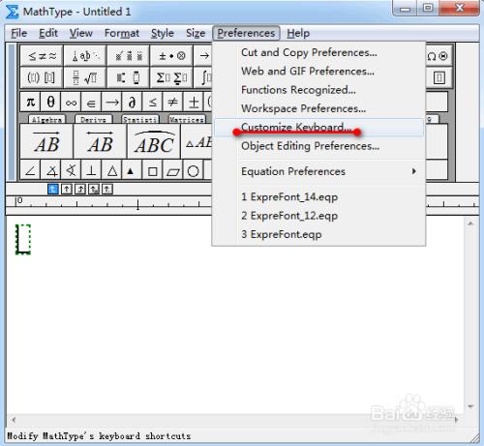
Task: Open the Help menu
Action: click(298, 33)
